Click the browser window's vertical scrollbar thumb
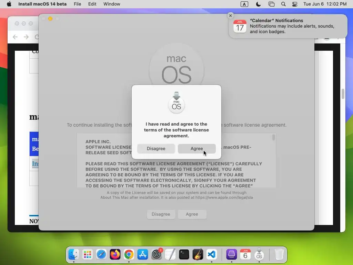Image resolution: width=353 pixels, height=265 pixels. 343,94
